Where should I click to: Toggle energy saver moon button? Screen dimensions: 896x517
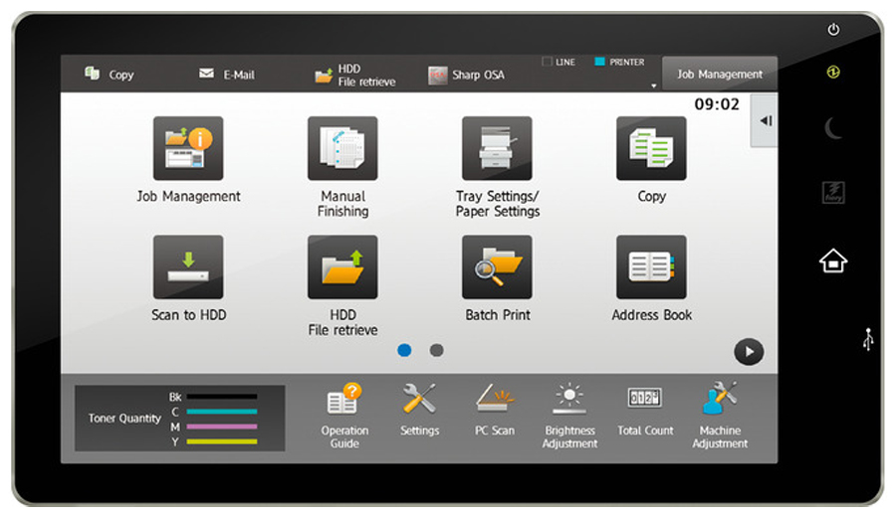tap(833, 126)
